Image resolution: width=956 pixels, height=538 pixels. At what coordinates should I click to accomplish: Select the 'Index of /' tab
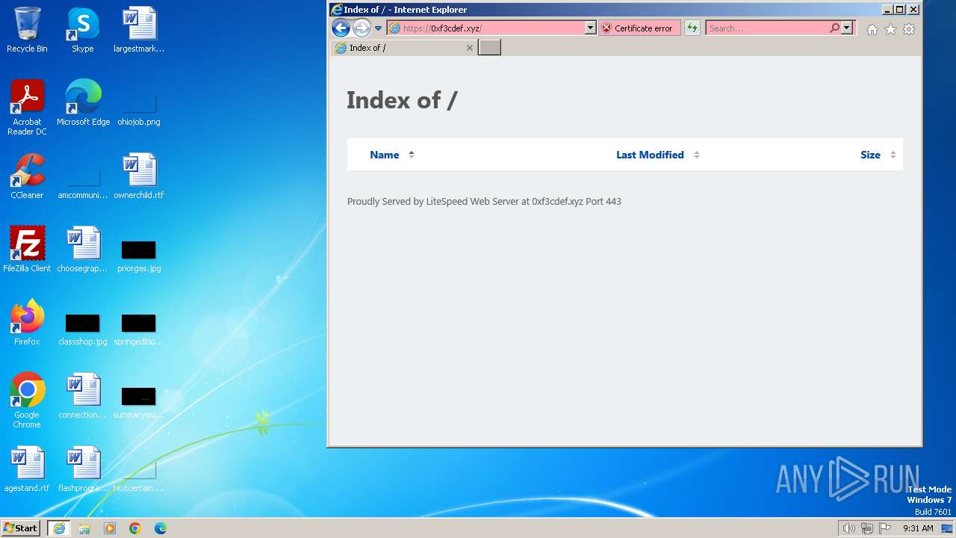click(x=403, y=48)
